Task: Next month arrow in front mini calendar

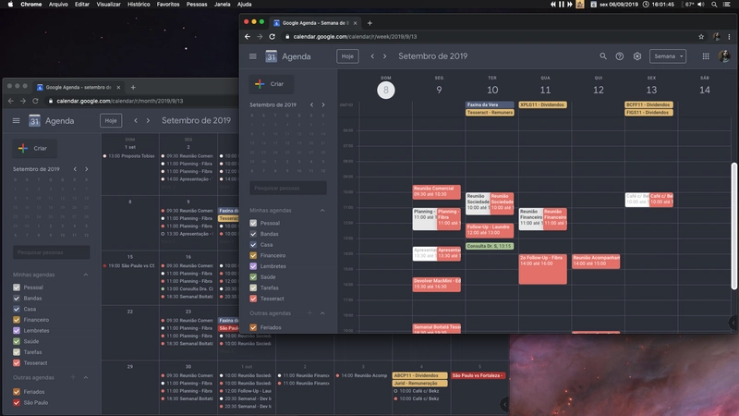Action: [x=322, y=104]
